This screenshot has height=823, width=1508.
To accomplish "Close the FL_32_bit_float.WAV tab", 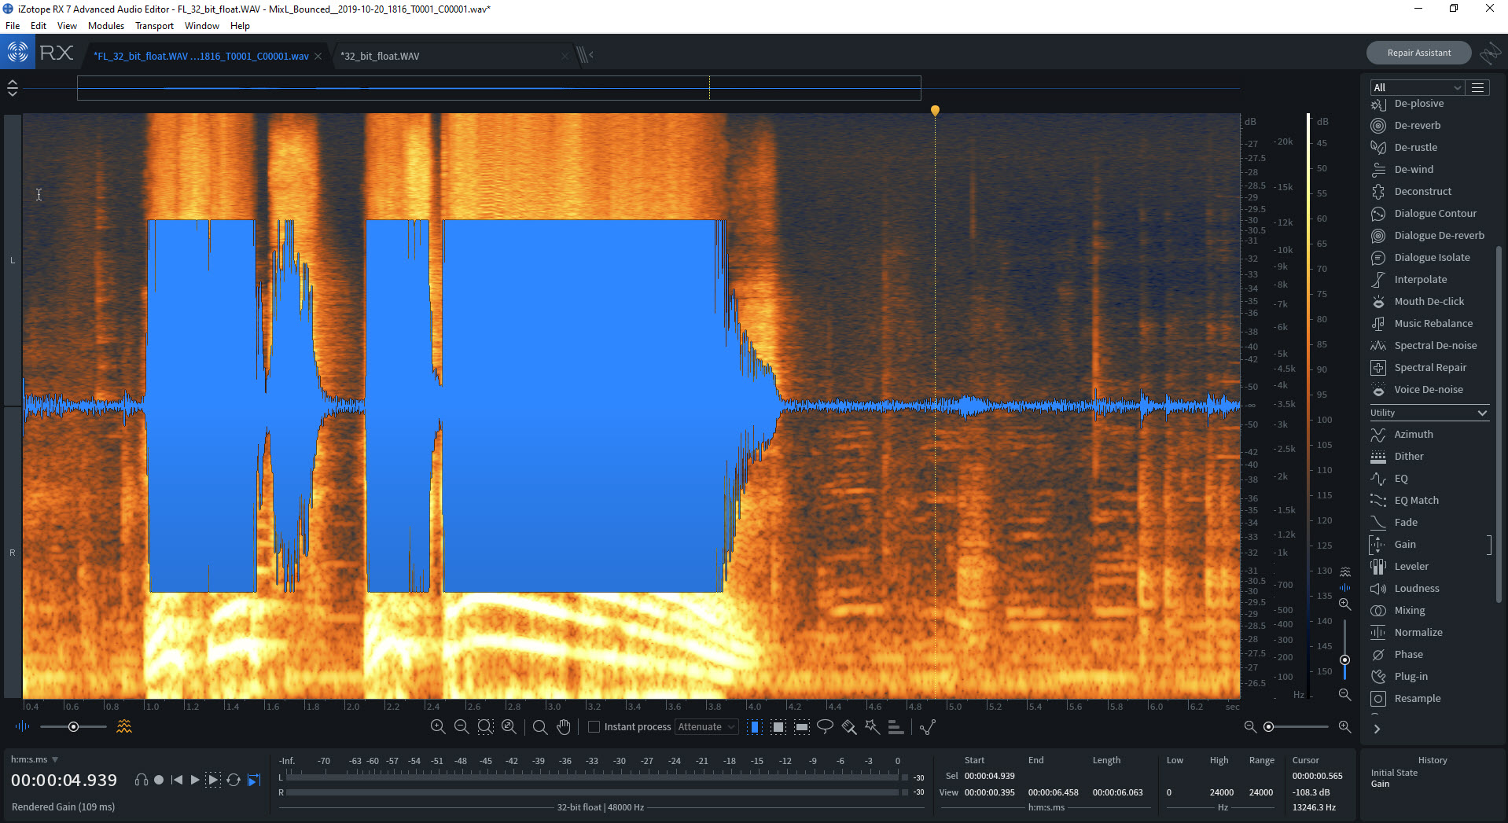I will (318, 56).
